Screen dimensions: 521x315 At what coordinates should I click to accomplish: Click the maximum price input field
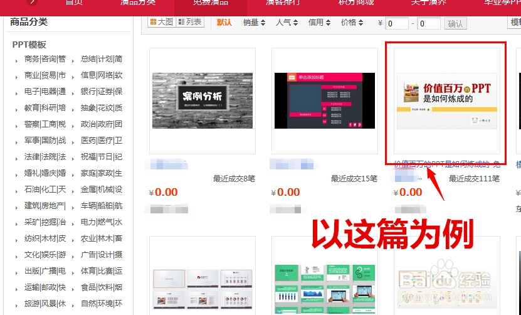click(429, 24)
